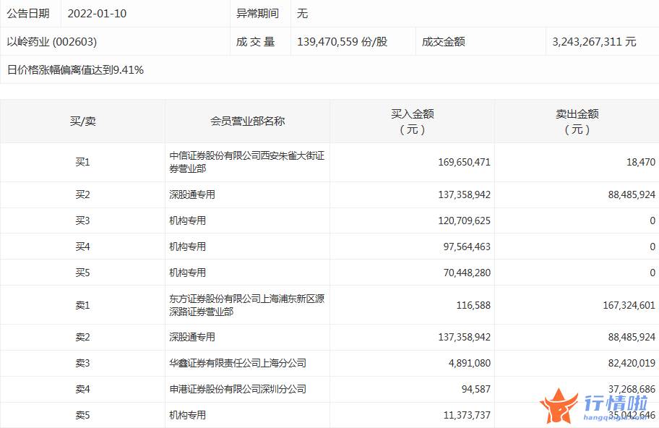Click 华鑫证券有限责任公司上海分公司 entry
Viewport: 659px width, 428px height.
coord(238,363)
